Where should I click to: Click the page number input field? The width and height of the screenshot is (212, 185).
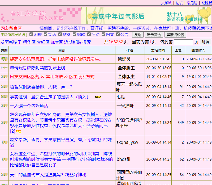tap(183, 42)
